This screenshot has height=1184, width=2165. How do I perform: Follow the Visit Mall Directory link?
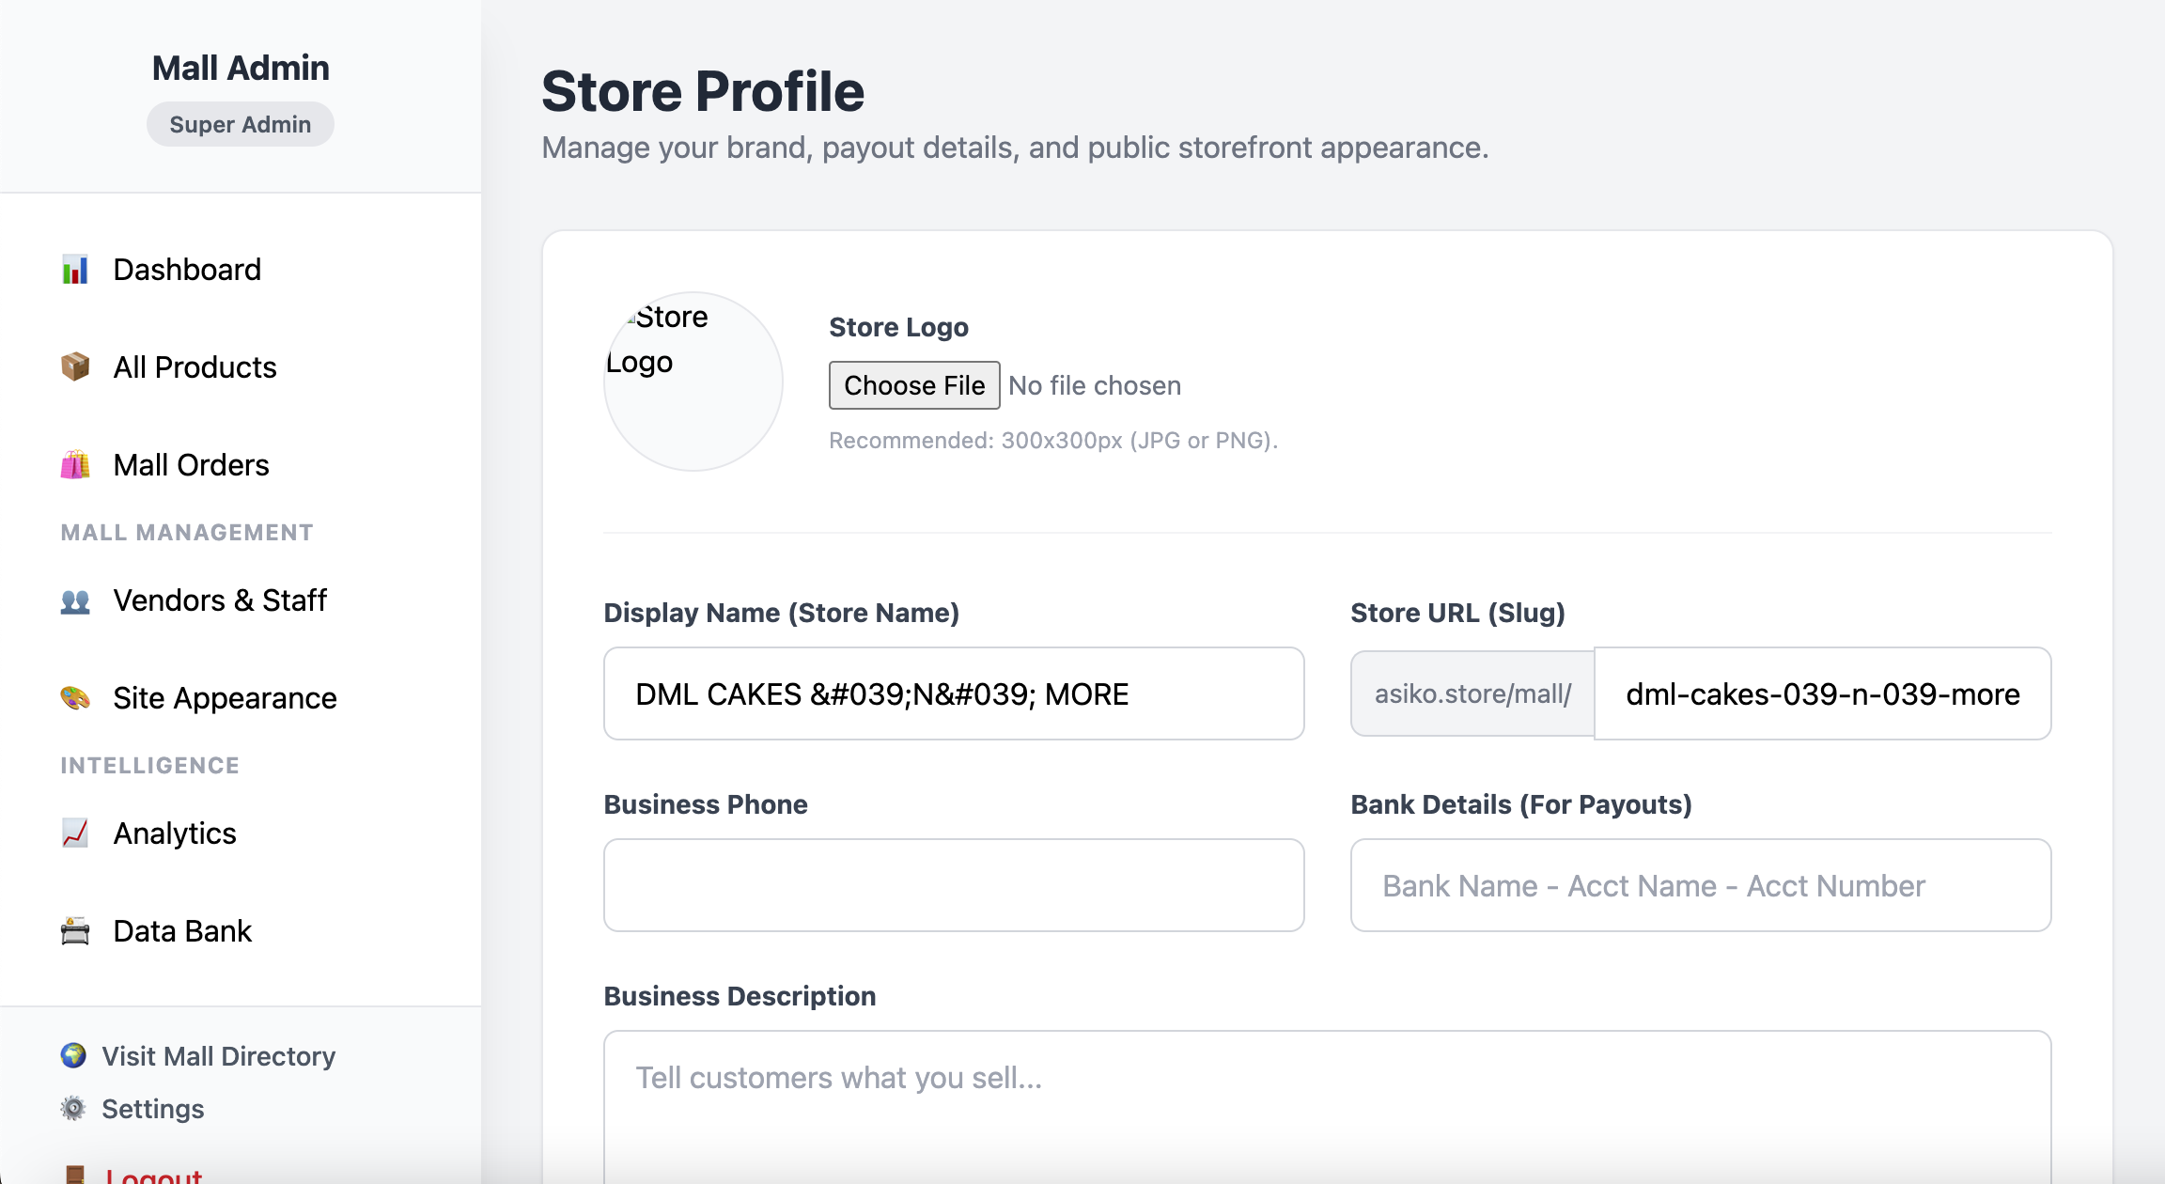pyautogui.click(x=218, y=1056)
